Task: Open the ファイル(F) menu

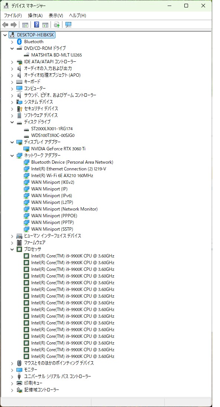Action: 13,16
